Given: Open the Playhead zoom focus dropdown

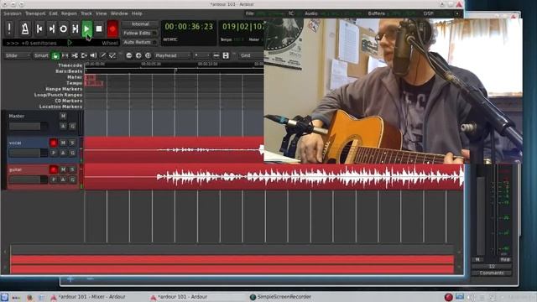Looking at the screenshot, I should click(x=172, y=55).
